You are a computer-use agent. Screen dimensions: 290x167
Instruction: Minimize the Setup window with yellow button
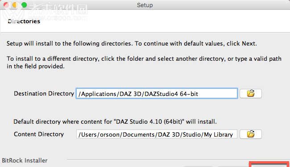coord(15,5)
